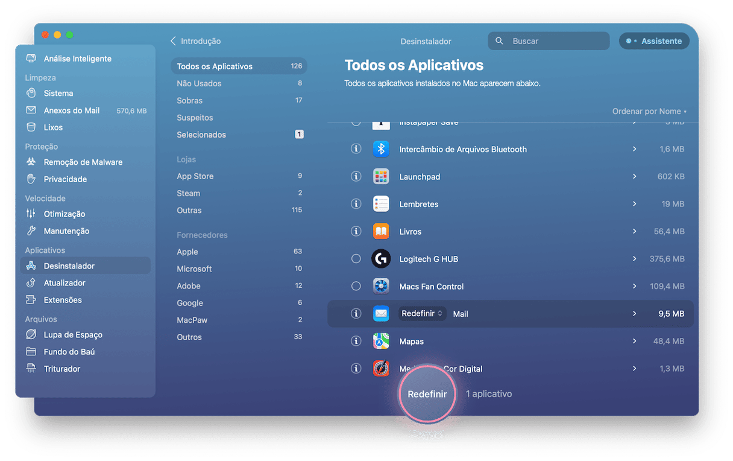Open the Assistente panel
This screenshot has width=733, height=461.
click(x=654, y=41)
